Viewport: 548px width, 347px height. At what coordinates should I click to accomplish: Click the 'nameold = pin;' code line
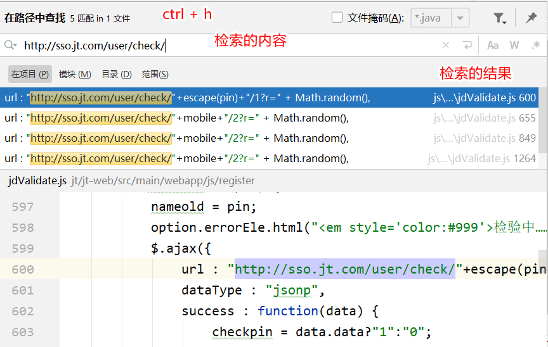[x=204, y=207]
